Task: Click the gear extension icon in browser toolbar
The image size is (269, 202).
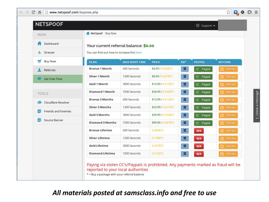Action: coord(242,12)
